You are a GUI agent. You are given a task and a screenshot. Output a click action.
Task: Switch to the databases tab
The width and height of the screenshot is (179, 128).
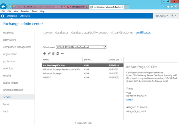(x=62, y=32)
